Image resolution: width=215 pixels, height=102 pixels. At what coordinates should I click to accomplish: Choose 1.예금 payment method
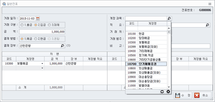tap(26, 39)
